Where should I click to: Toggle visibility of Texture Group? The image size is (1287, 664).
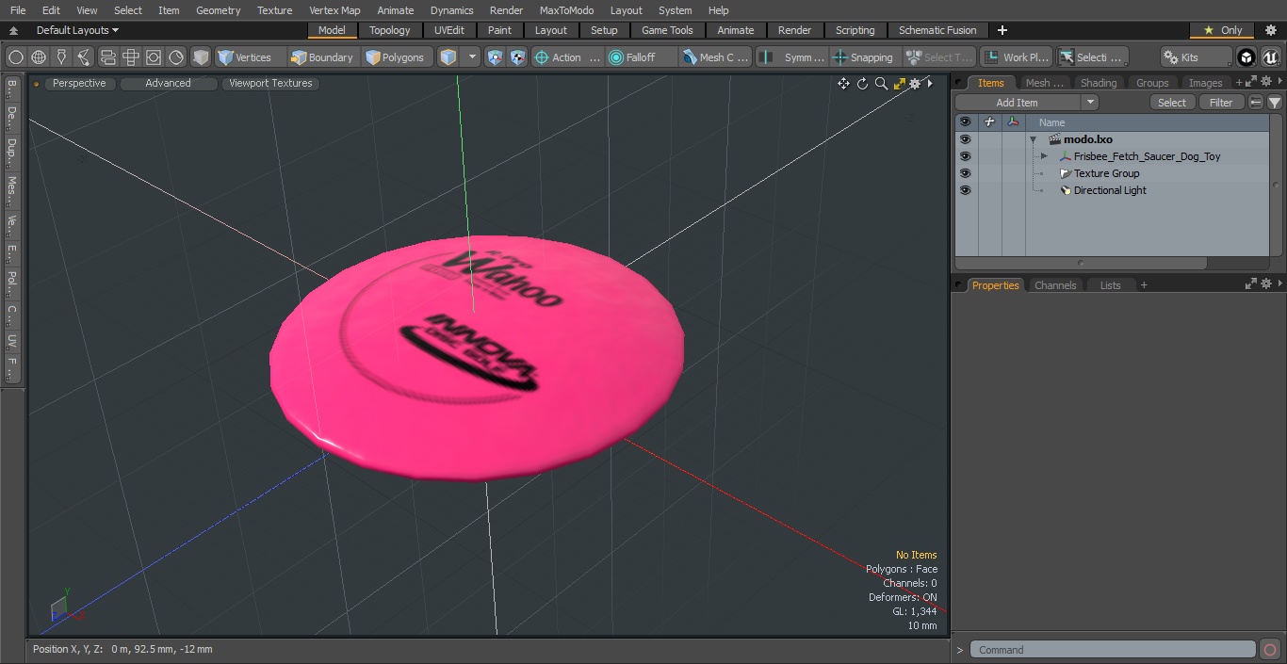[x=965, y=173]
